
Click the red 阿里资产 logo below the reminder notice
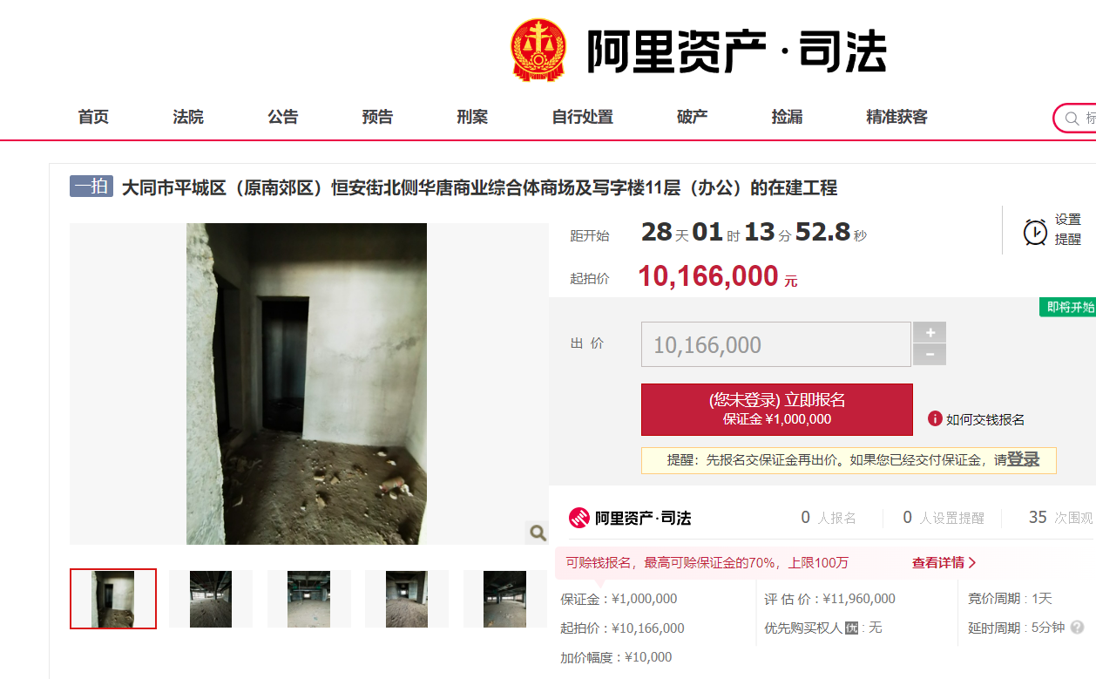point(630,518)
